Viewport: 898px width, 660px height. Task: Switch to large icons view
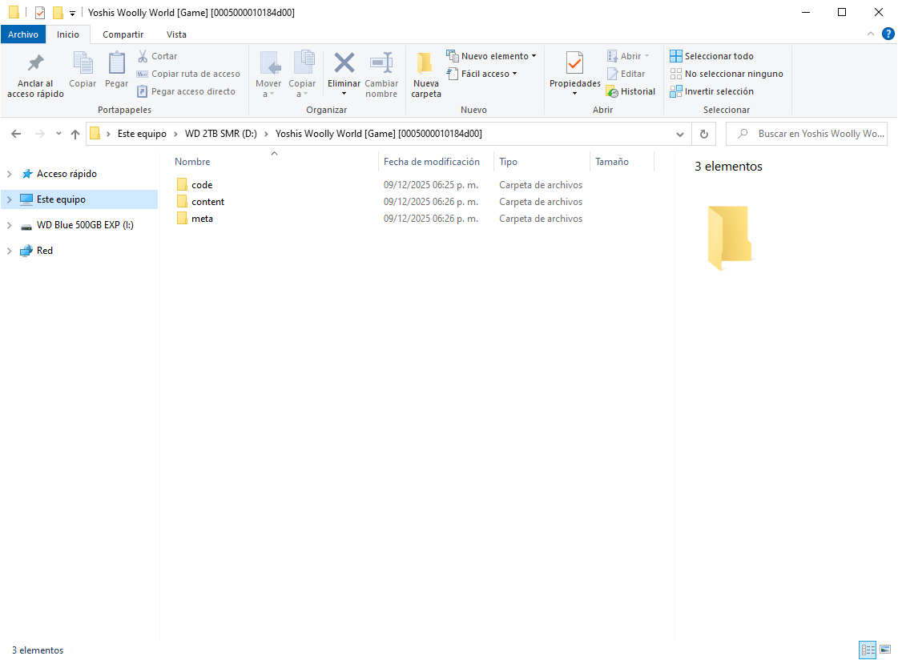[x=885, y=650]
